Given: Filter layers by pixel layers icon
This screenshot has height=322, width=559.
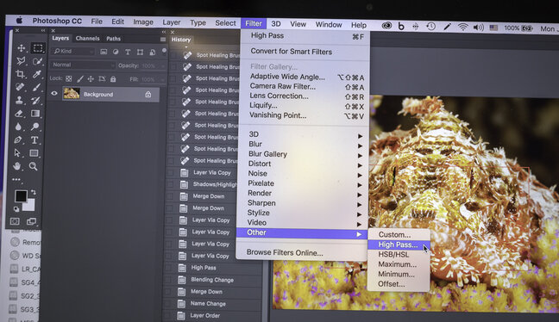Looking at the screenshot, I should [104, 52].
